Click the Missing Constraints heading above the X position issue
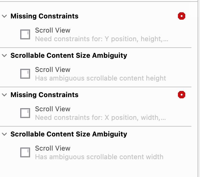This screenshot has width=200, height=177. pos(44,95)
